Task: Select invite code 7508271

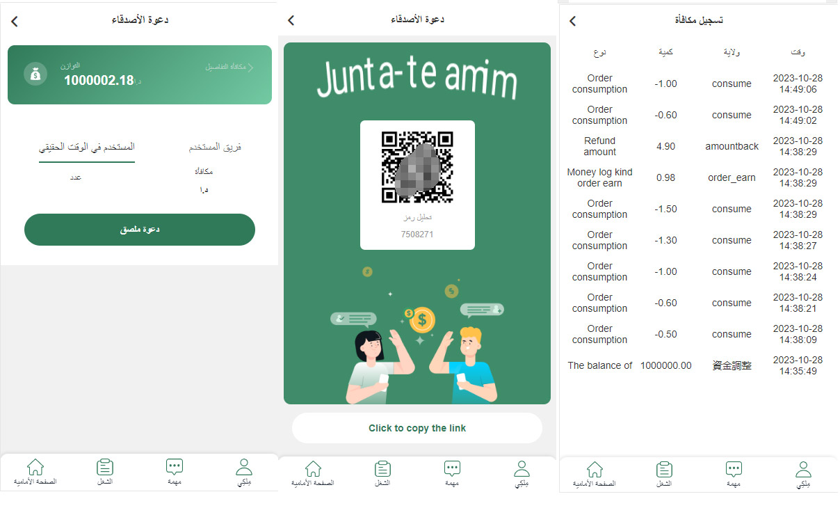Action: [x=417, y=235]
